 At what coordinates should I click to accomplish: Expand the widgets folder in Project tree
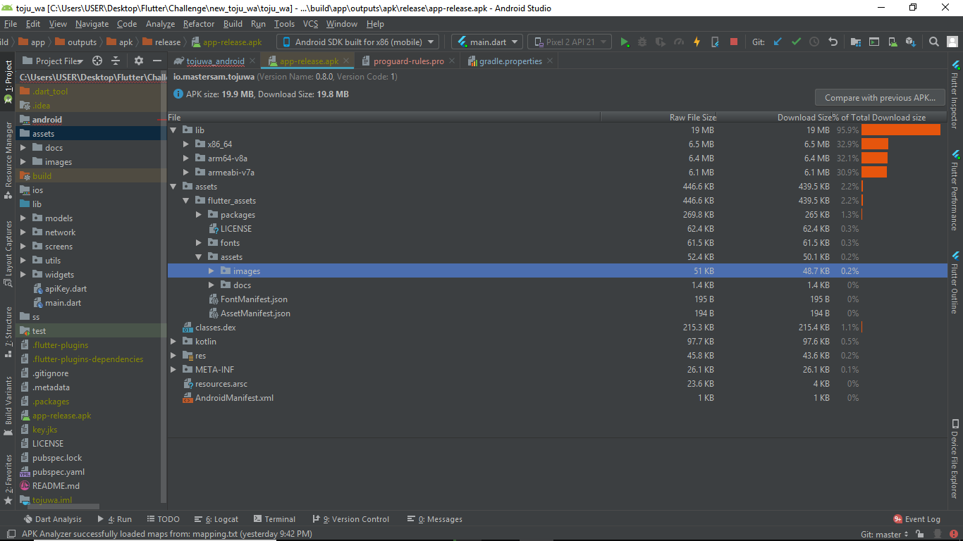click(x=23, y=275)
